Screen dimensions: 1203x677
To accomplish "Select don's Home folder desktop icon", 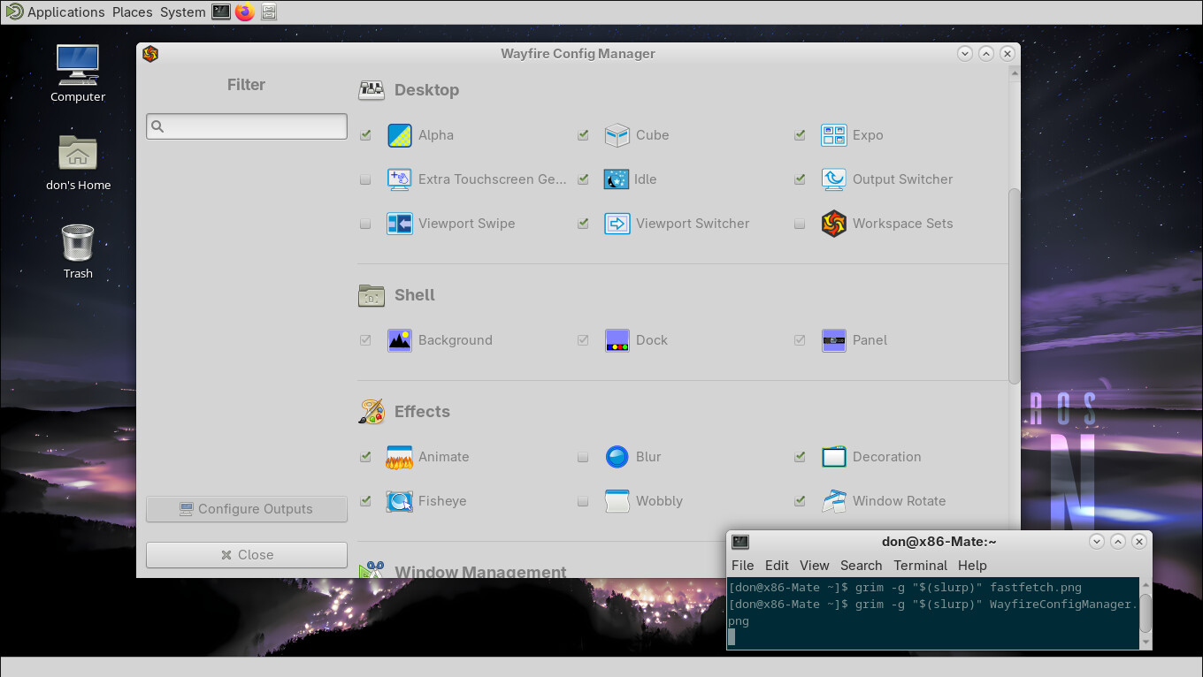I will [78, 152].
